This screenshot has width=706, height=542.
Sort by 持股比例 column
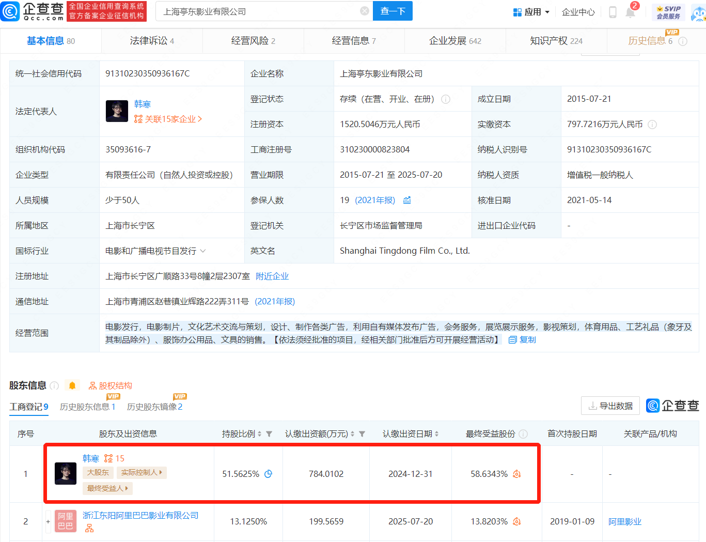pos(259,434)
